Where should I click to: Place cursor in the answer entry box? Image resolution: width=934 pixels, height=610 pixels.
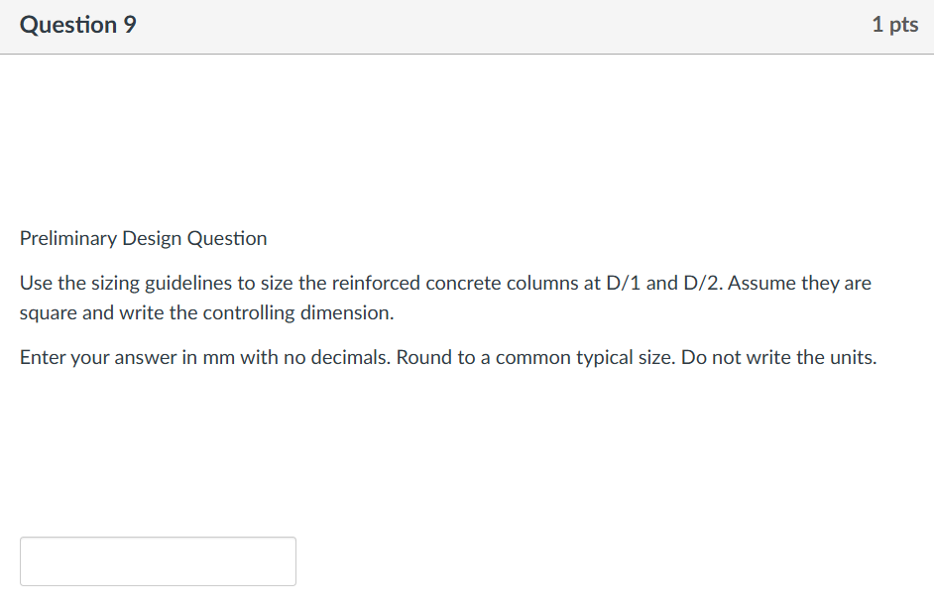tap(157, 560)
